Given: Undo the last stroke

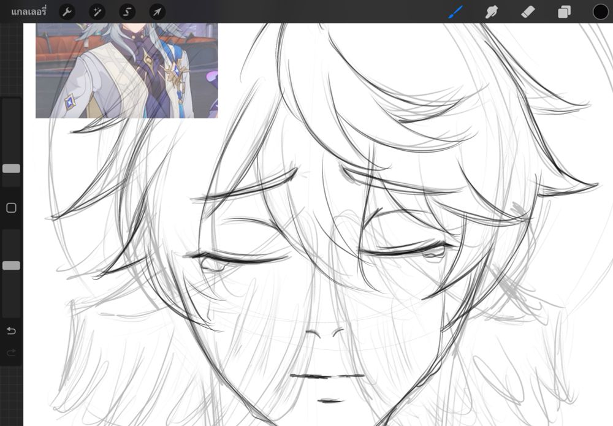Looking at the screenshot, I should pyautogui.click(x=11, y=331).
